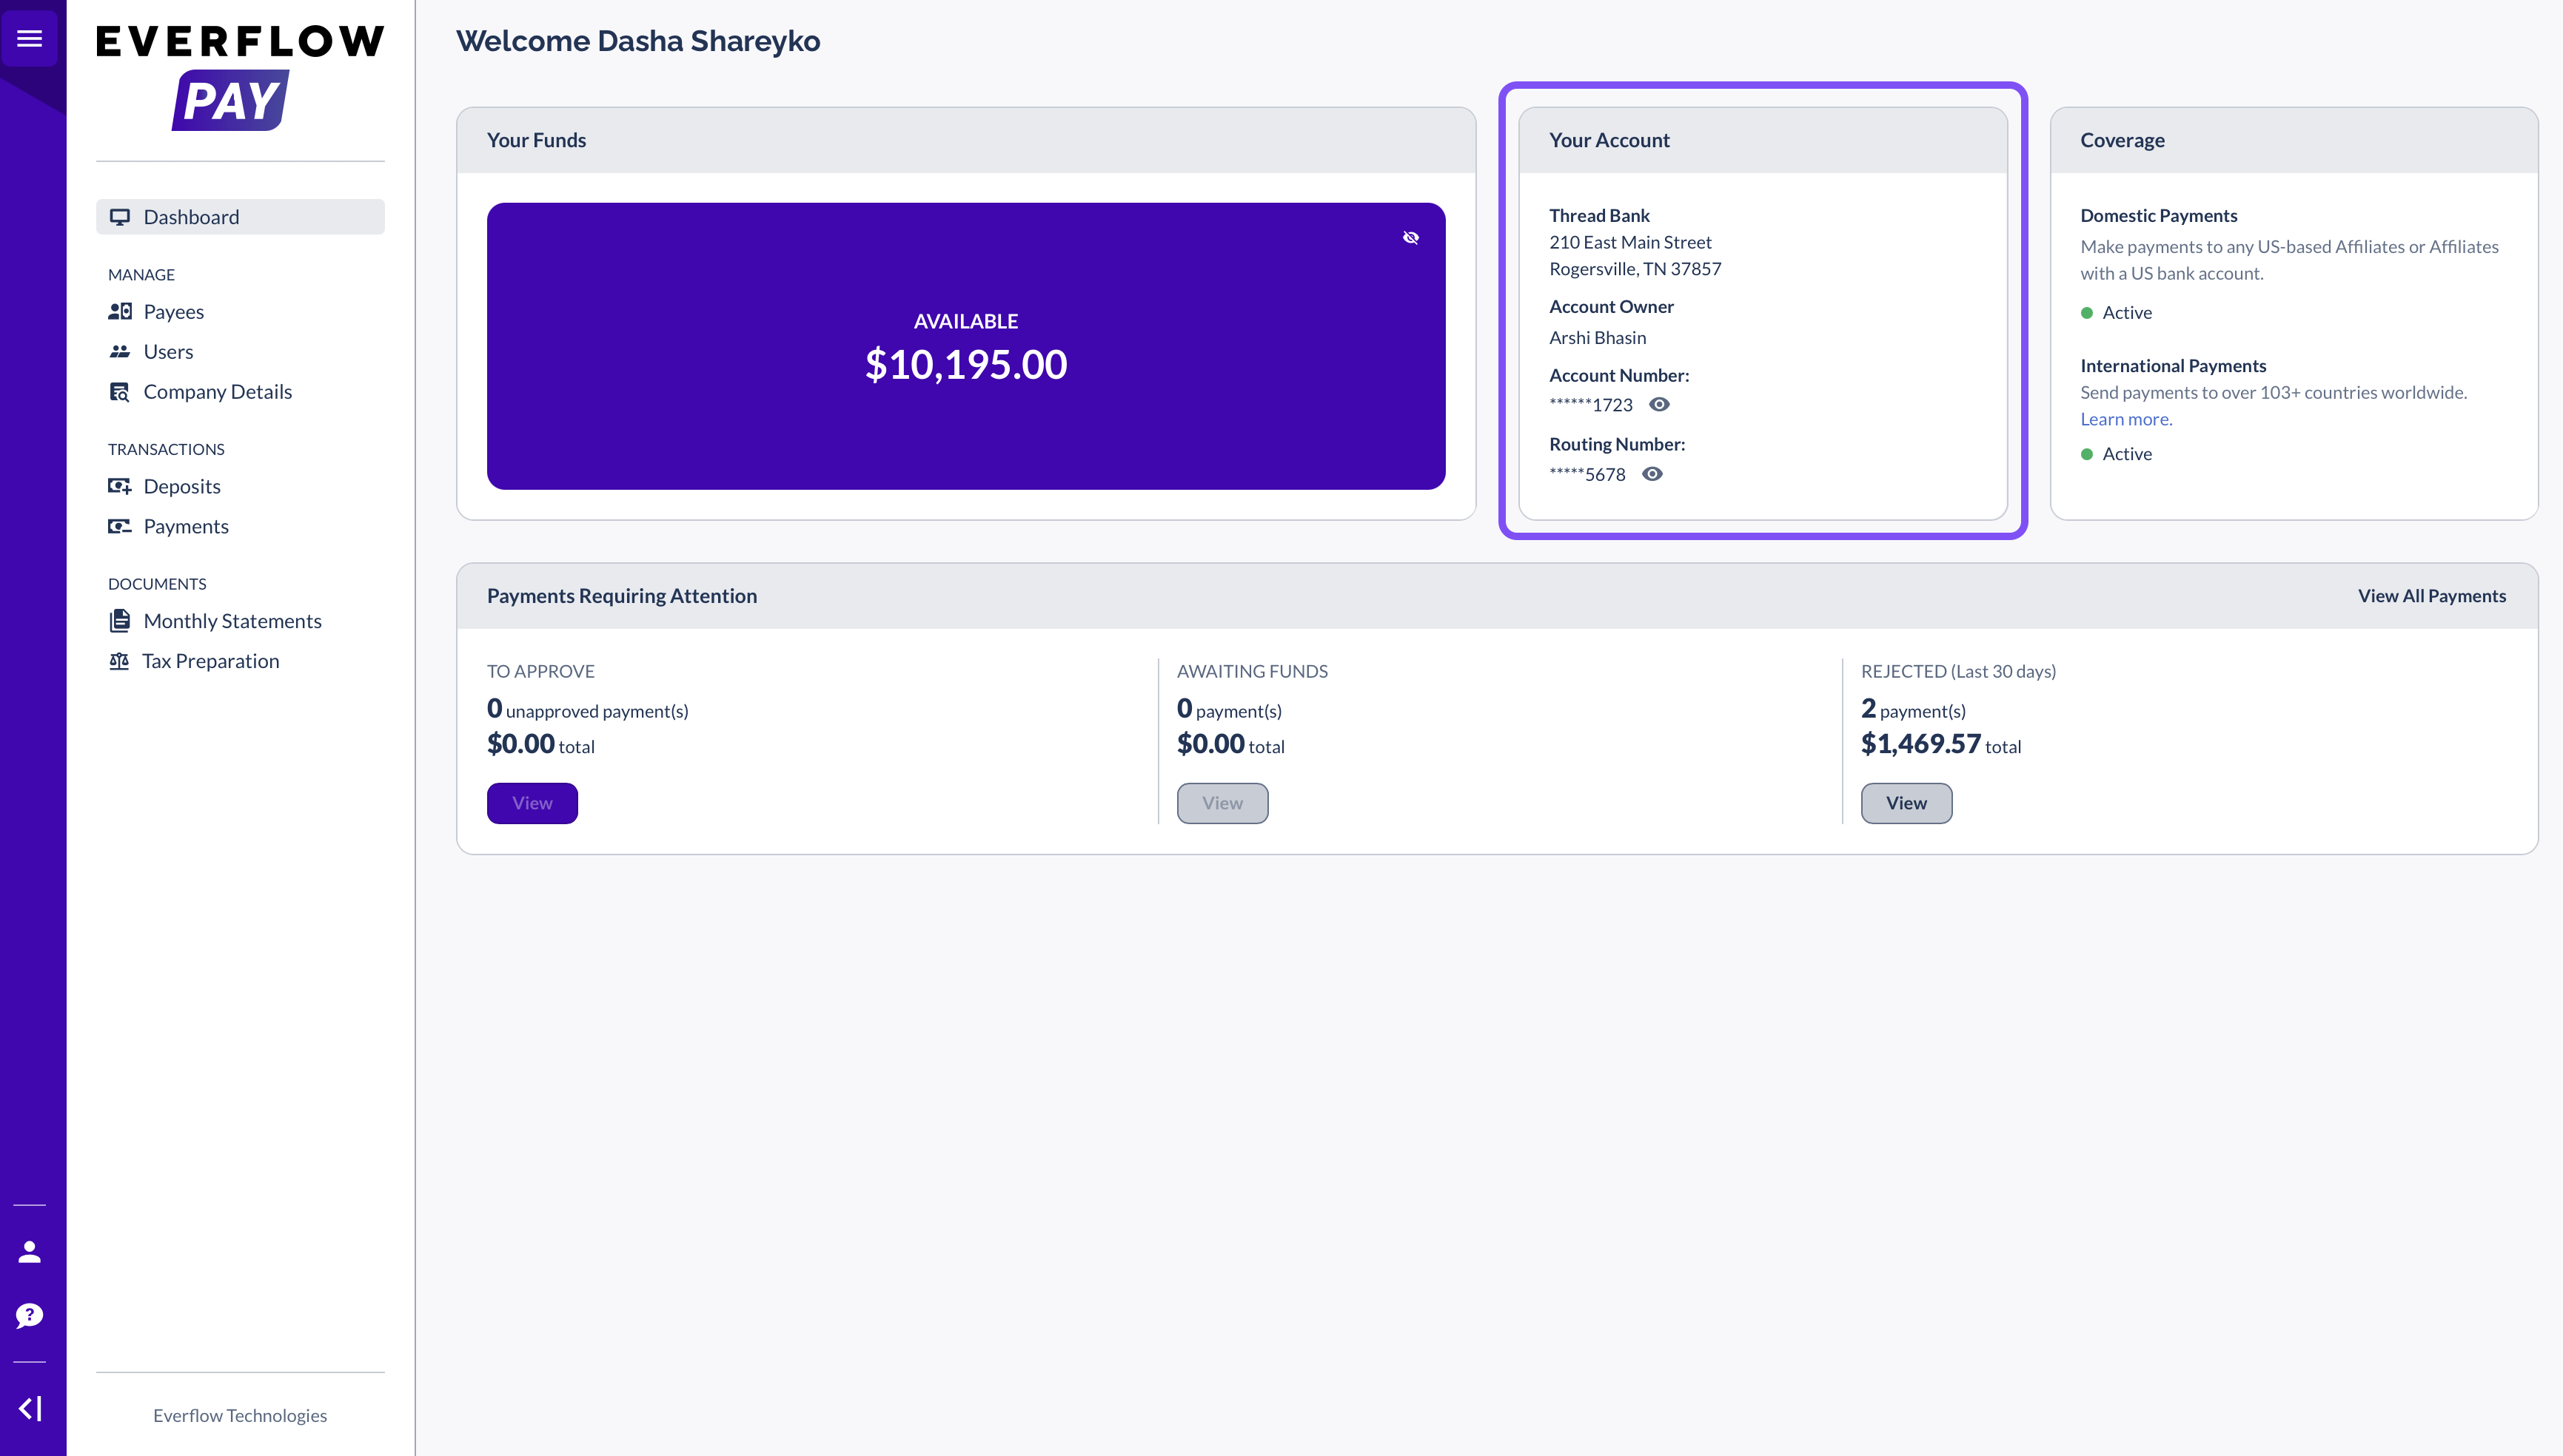
Task: Open the Learn more link
Action: [2125, 419]
